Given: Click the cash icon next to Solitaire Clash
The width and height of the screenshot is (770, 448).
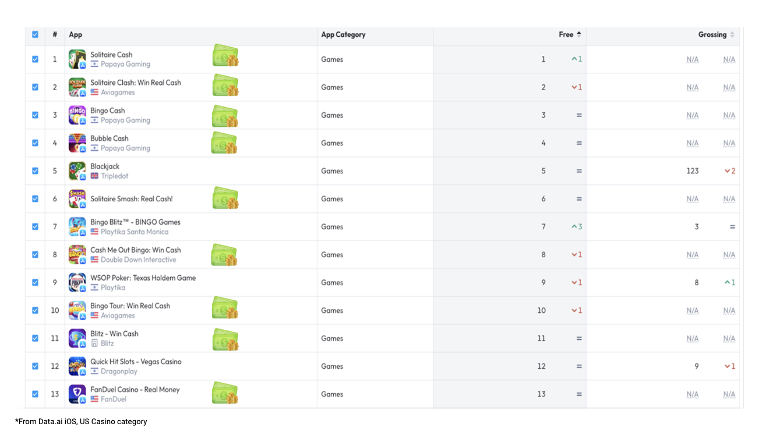Looking at the screenshot, I should pos(225,85).
